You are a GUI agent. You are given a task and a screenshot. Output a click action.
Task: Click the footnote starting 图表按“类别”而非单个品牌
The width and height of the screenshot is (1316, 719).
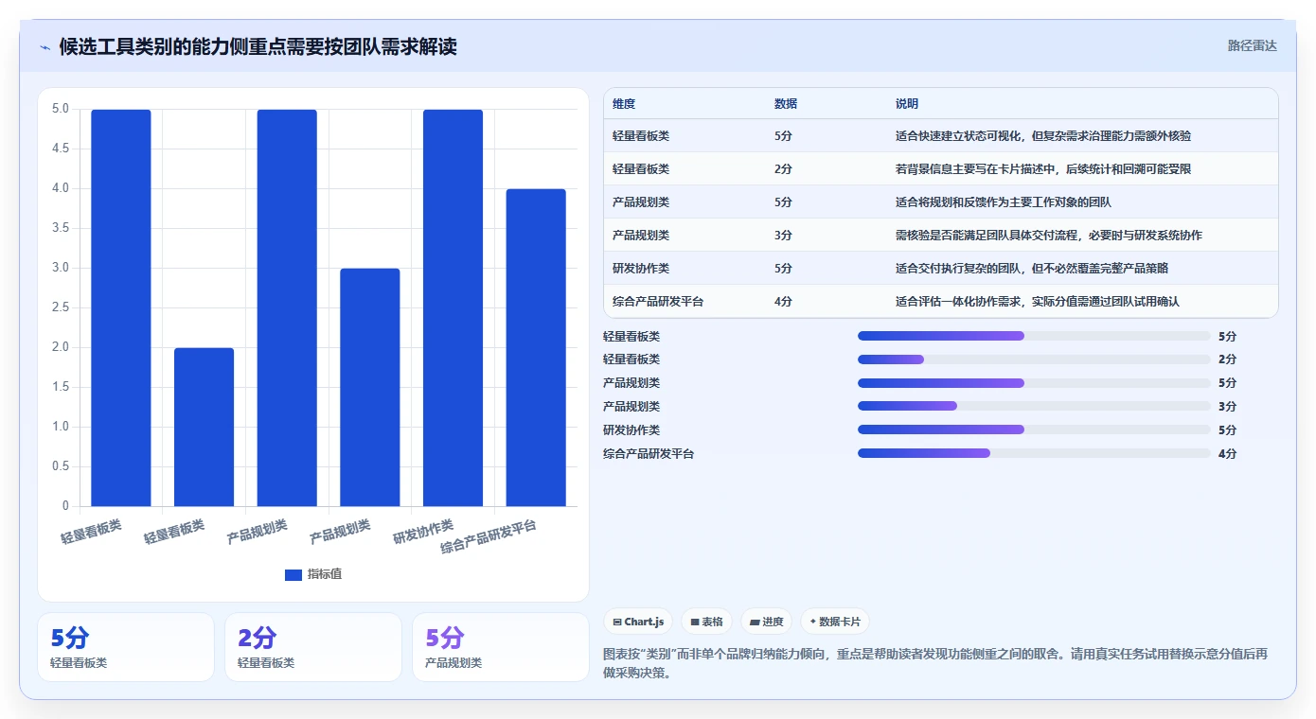tap(935, 664)
